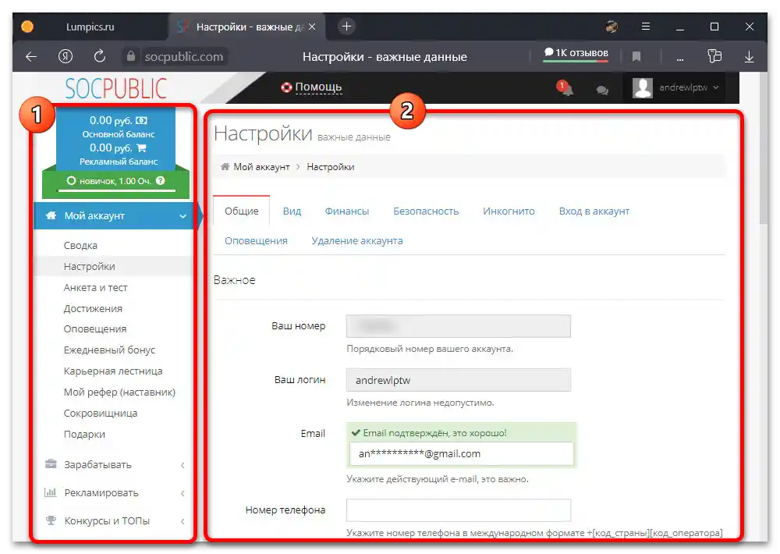Open a new tab with the plus button
780x554 pixels.
point(347,27)
